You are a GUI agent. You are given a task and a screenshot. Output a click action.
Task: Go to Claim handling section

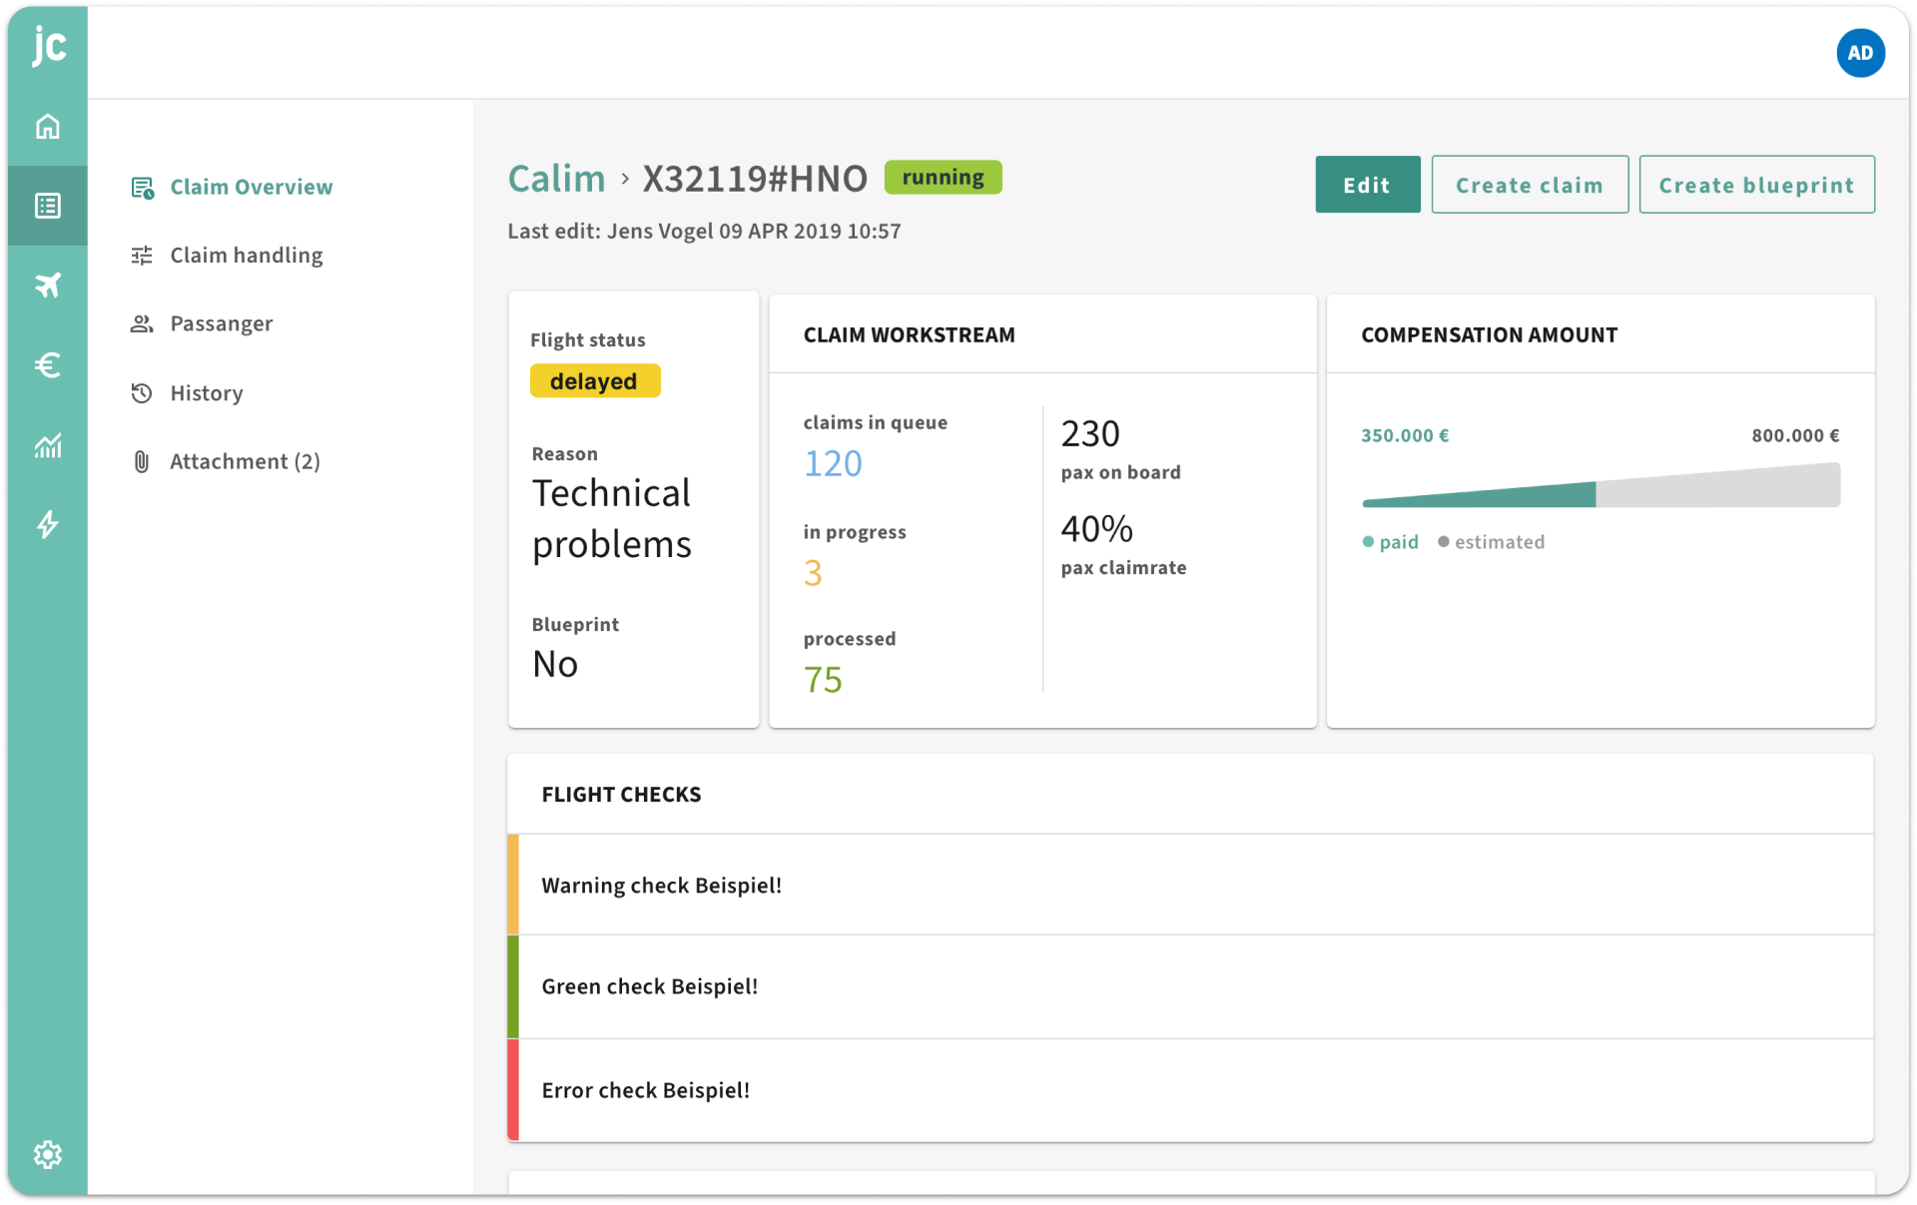[246, 256]
